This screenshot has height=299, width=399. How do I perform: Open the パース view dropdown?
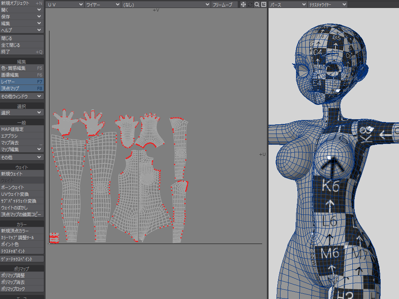tap(288, 4)
